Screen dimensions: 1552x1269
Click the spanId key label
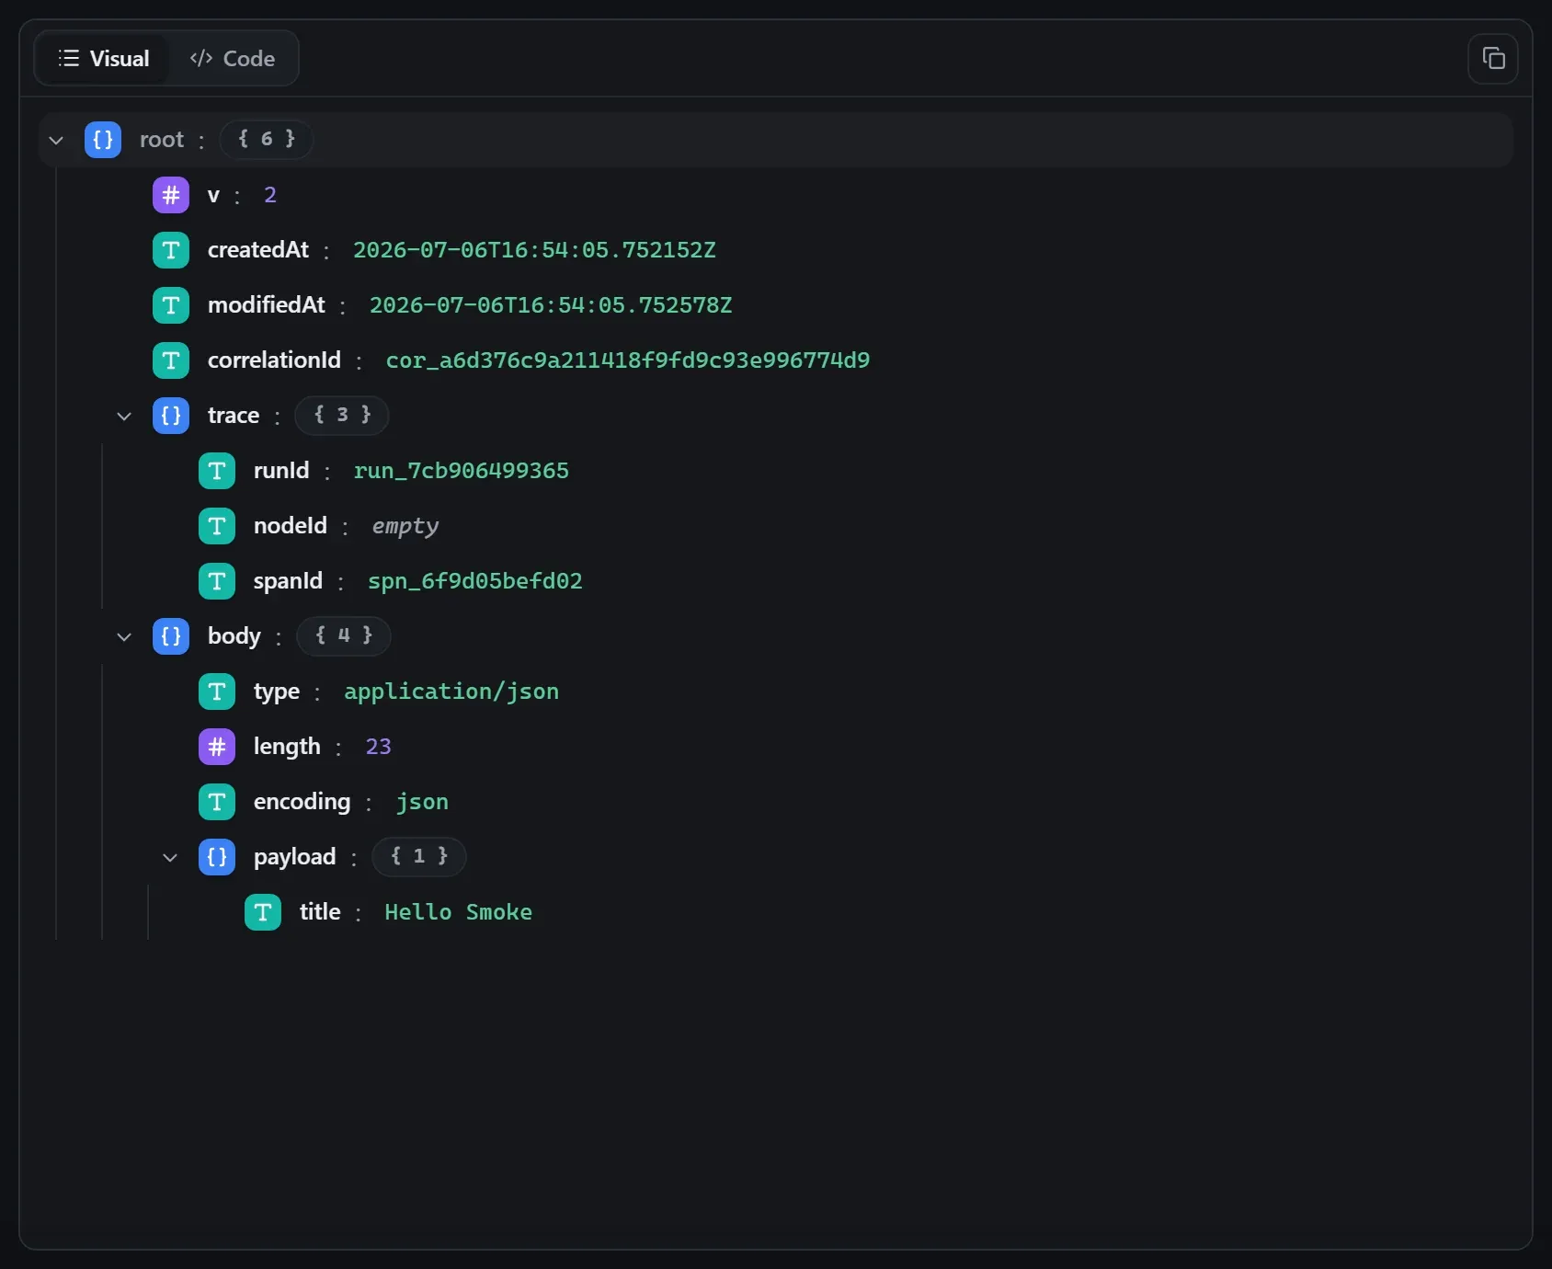[288, 581]
